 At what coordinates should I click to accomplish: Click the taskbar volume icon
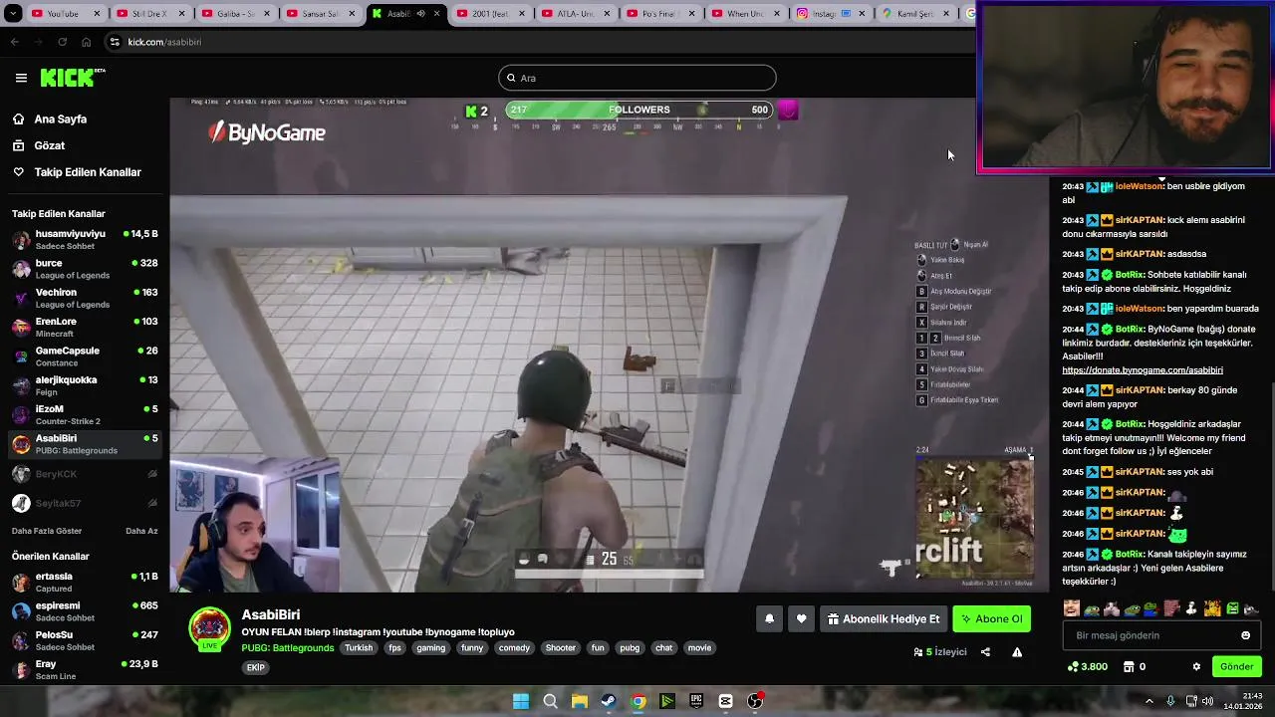1208,701
